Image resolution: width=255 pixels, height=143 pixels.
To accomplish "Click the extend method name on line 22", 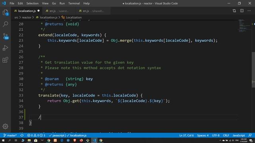I will pyautogui.click(x=45, y=35).
